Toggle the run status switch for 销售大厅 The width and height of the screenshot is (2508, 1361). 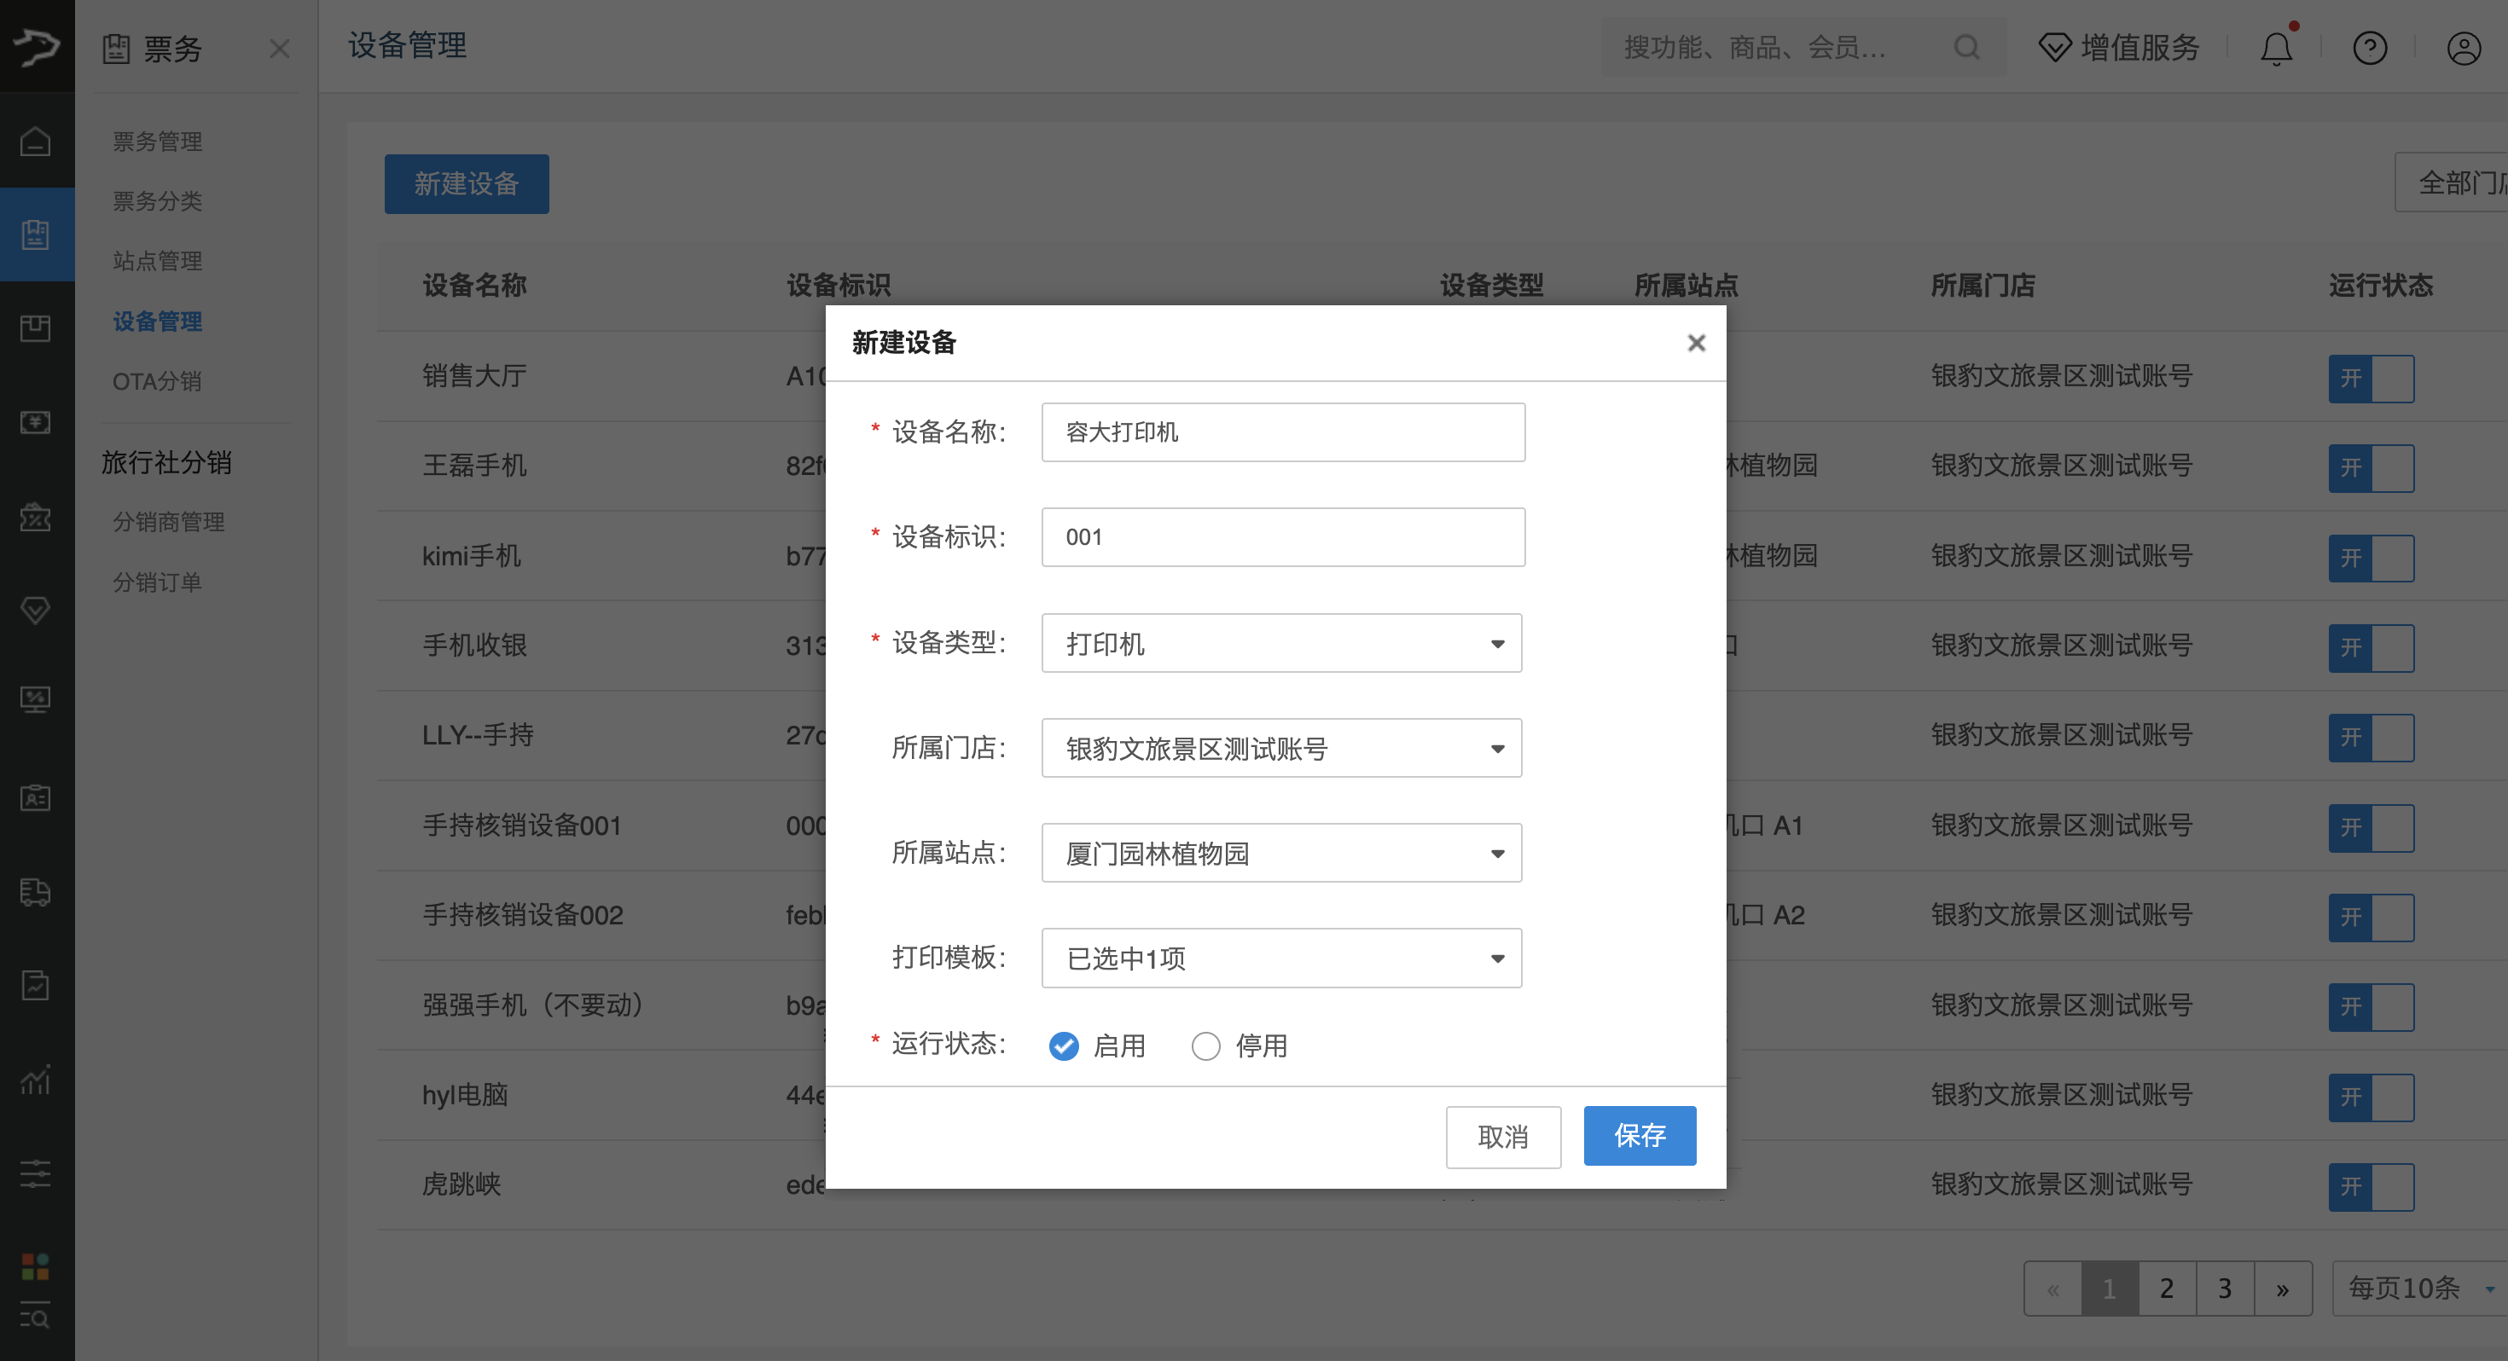[2371, 378]
